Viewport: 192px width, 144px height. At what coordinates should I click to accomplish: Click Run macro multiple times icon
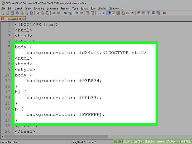tap(153, 13)
